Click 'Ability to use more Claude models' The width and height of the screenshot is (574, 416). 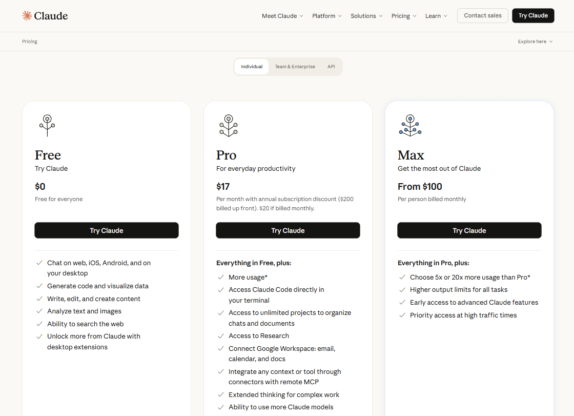tap(281, 407)
